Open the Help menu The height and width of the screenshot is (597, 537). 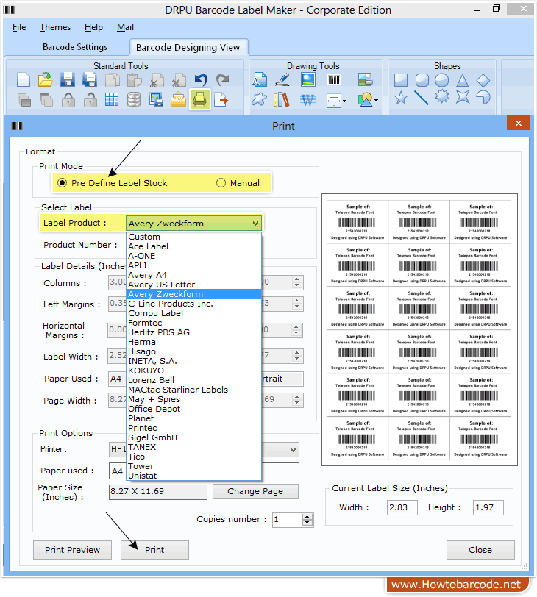(x=93, y=27)
